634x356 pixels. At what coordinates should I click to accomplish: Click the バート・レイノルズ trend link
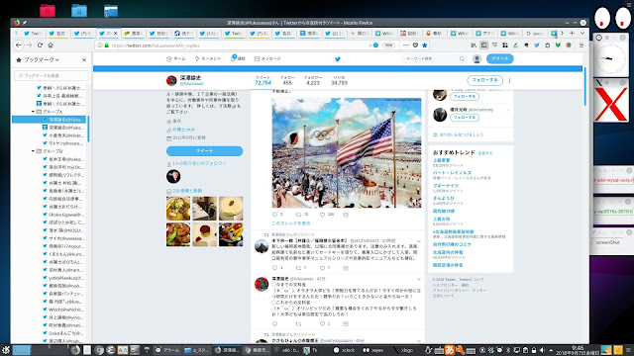tap(452, 173)
